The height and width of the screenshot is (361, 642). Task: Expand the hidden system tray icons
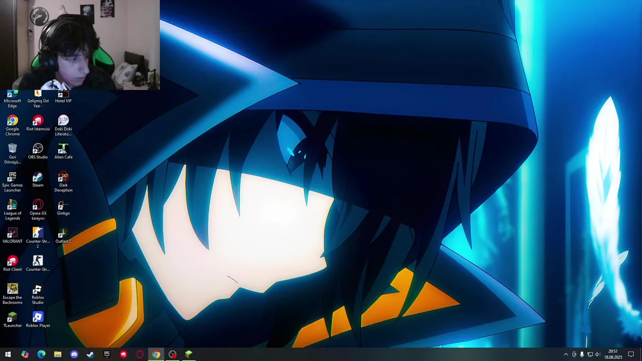point(566,354)
